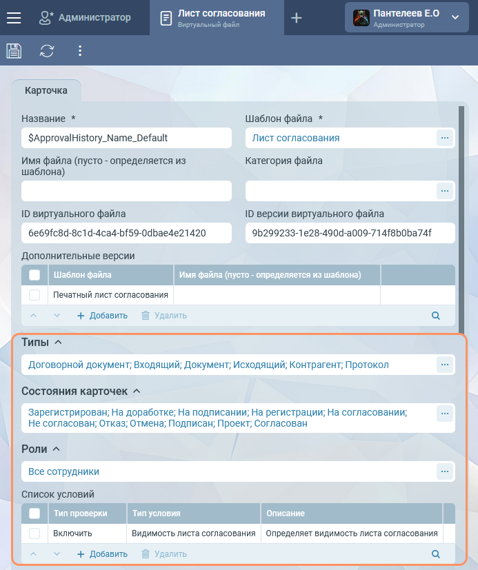This screenshot has width=478, height=570.
Task: Search in Дополнительные версии table
Action: pyautogui.click(x=435, y=316)
